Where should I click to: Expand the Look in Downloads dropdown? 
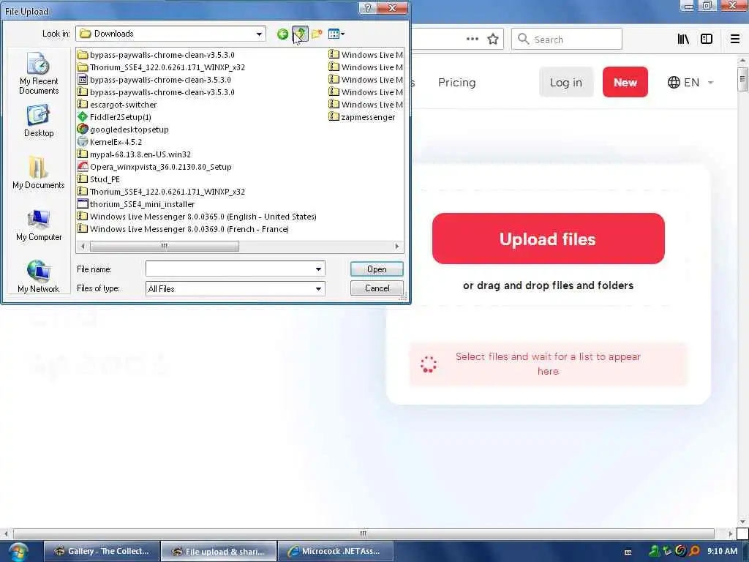pos(259,34)
